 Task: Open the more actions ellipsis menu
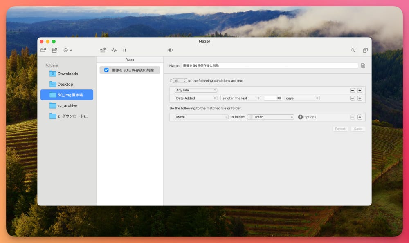click(x=67, y=50)
